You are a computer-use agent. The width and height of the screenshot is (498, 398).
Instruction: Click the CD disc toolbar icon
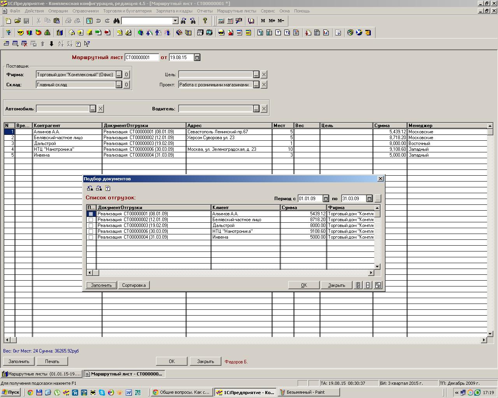click(350, 33)
